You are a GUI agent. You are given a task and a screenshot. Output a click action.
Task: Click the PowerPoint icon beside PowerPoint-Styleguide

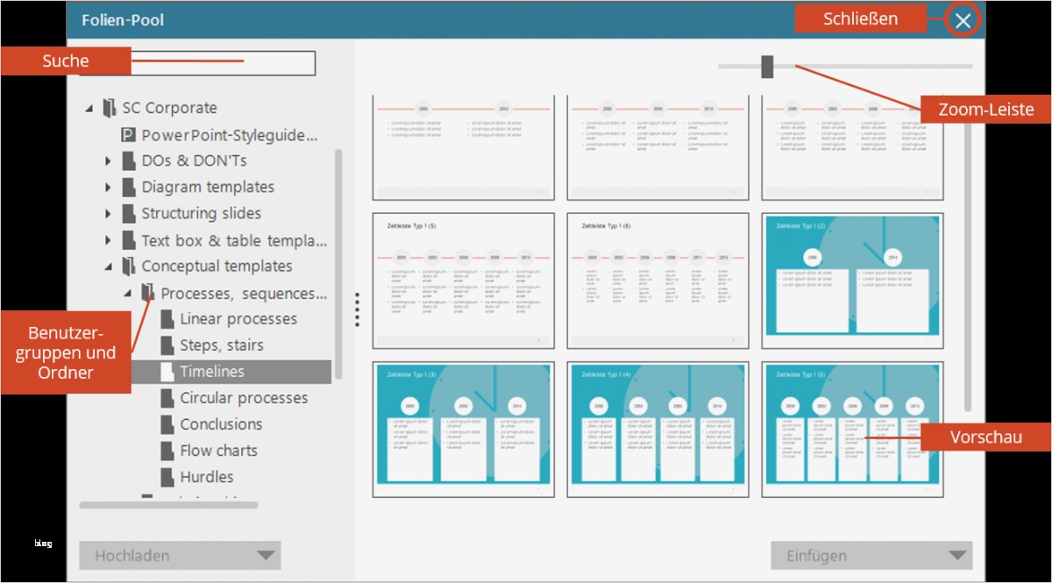coord(126,134)
